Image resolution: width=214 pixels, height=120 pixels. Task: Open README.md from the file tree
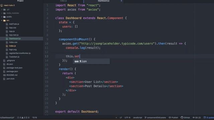[x=12, y=75]
